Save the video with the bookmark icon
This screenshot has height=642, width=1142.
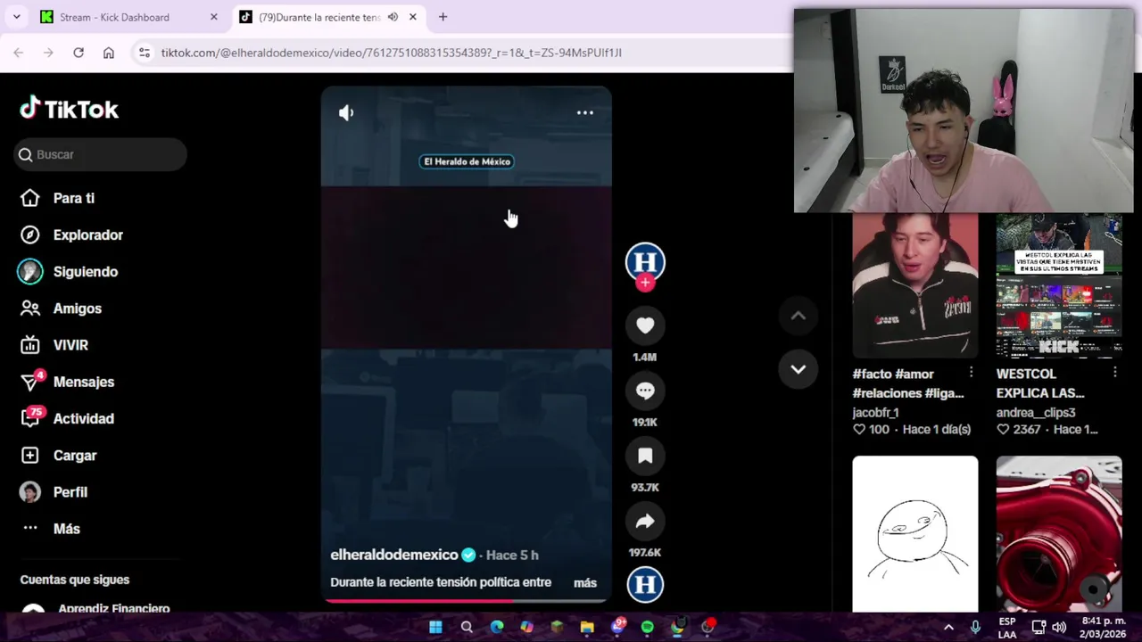645,457
